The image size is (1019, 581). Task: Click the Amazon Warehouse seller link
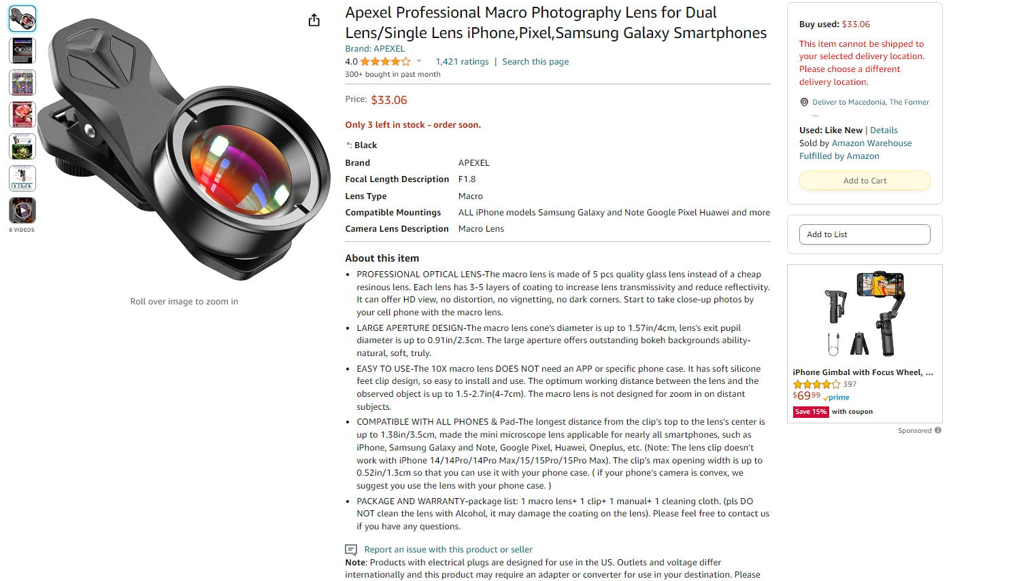click(871, 143)
